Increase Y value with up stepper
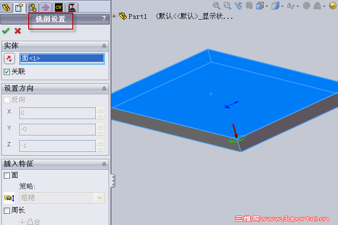 coord(101,127)
